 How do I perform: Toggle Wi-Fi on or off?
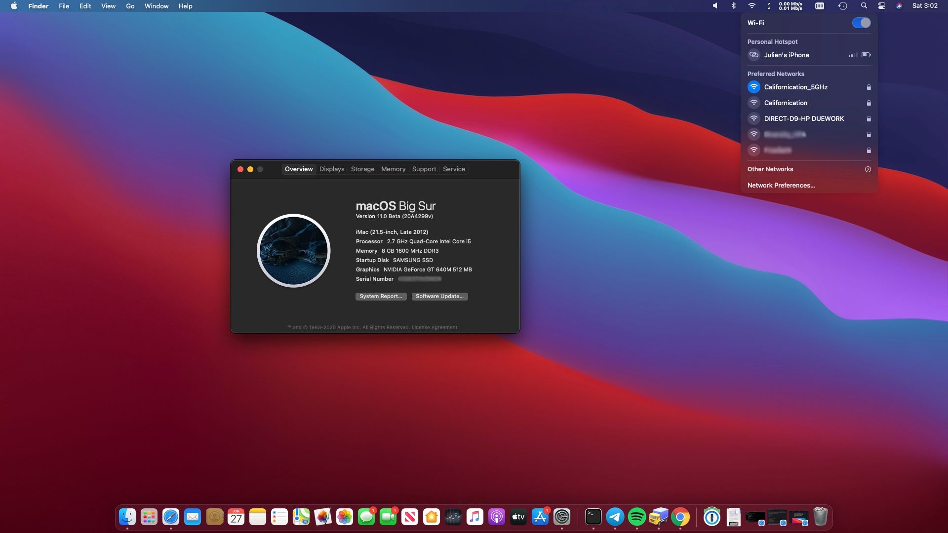click(x=861, y=23)
